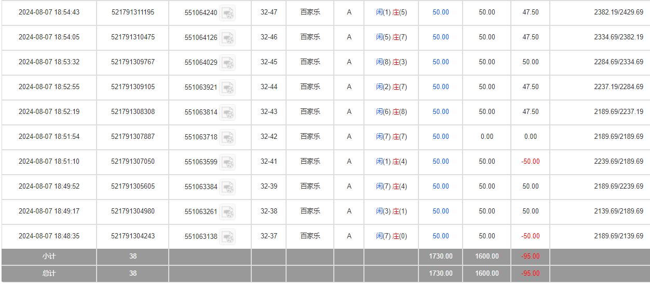The height and width of the screenshot is (285, 650).
Task: Open replay icon for round 551064029
Action: click(227, 63)
